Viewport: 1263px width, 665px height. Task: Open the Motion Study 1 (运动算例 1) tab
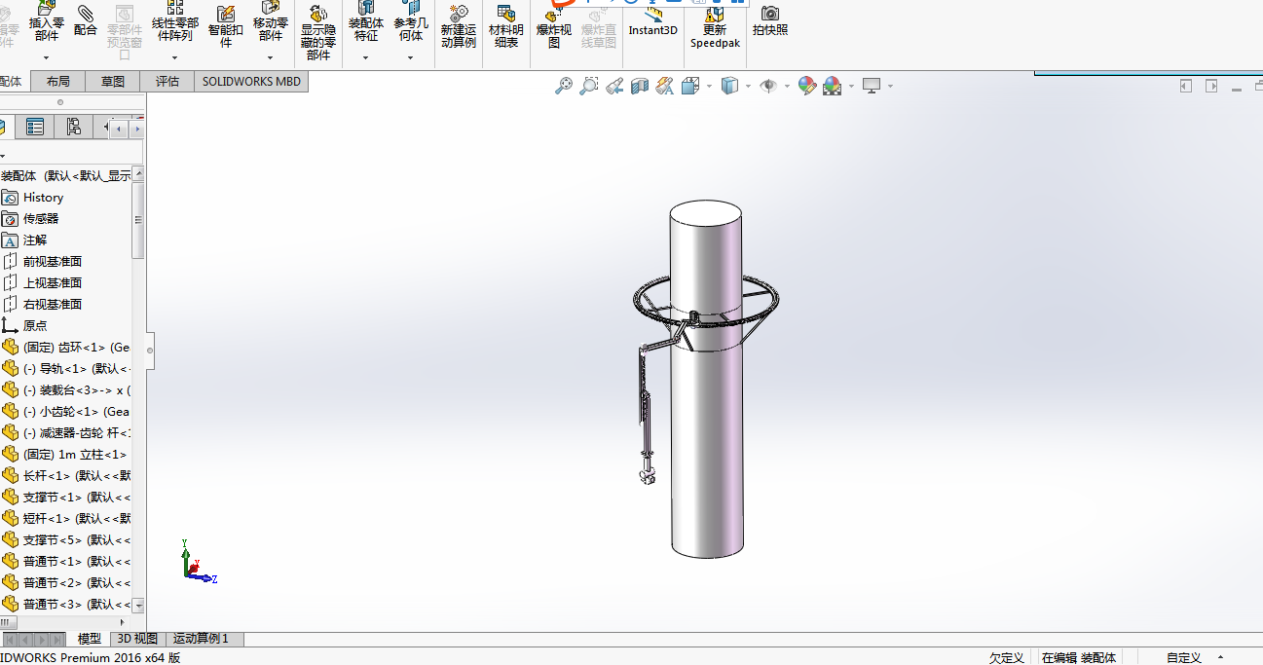(x=201, y=639)
